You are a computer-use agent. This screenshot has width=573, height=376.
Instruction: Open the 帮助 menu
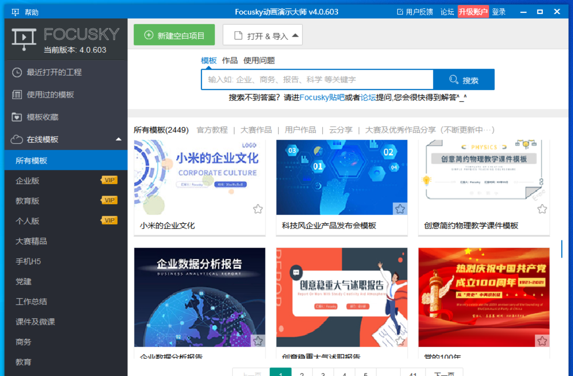32,12
